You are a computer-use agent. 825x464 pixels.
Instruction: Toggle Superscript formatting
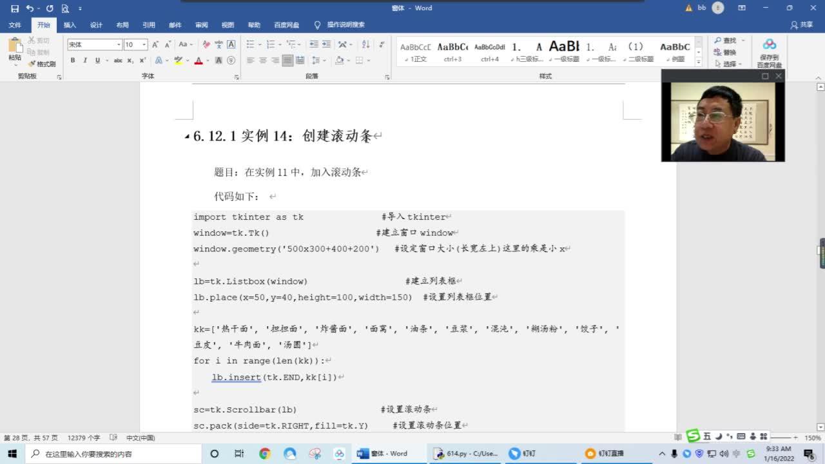pos(142,61)
